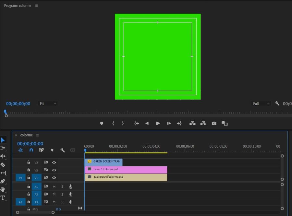Image resolution: width=292 pixels, height=216 pixels.
Task: Select the Hand tool
Action: [3, 189]
